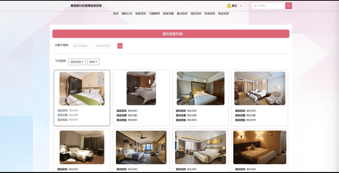Screen dimensions: 339x173
Task: Open the 通知公告 menu item
Action: pos(127,13)
